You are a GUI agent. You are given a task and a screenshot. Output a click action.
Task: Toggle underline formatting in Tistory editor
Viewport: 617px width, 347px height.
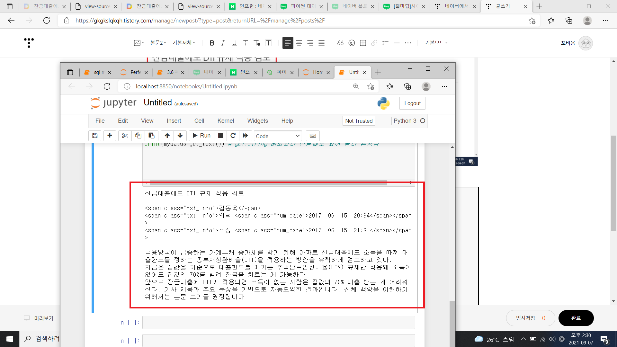click(x=234, y=43)
